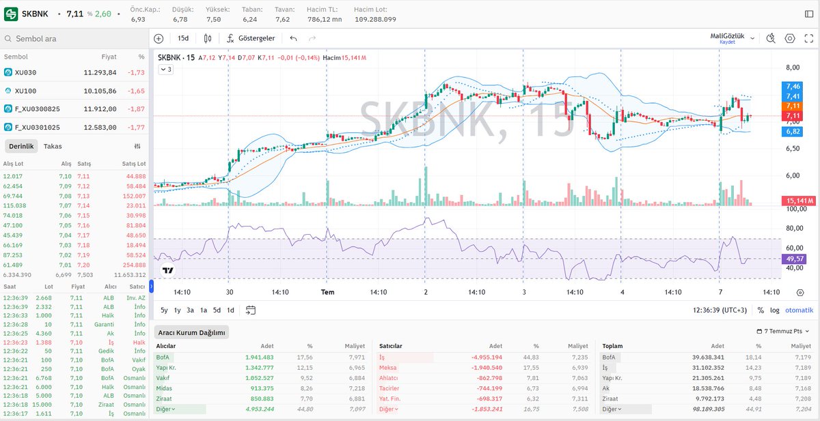
Task: Click Yapı Kr. in Toplam list
Action: (612, 377)
